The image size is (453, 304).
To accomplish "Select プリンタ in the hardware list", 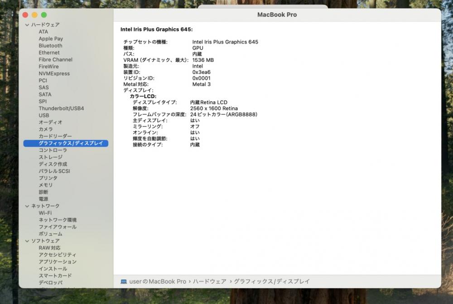I will point(48,178).
